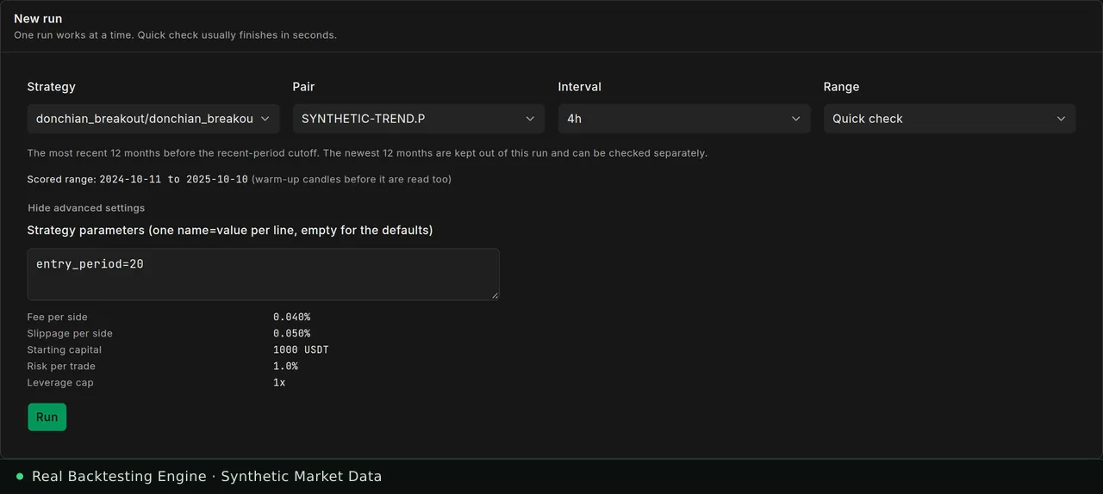Image resolution: width=1103 pixels, height=494 pixels.
Task: Click the Fee per side label
Action: [57, 318]
